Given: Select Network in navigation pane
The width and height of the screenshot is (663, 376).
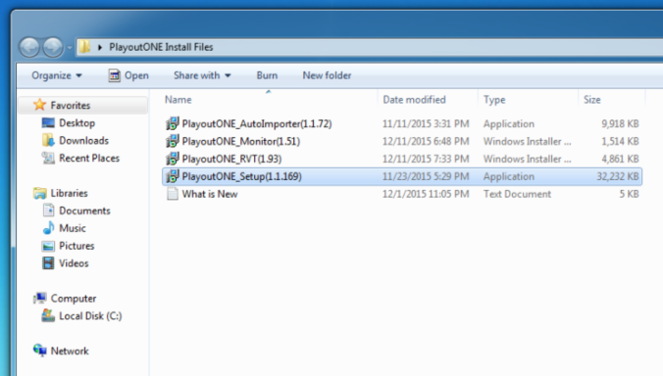Looking at the screenshot, I should (70, 352).
